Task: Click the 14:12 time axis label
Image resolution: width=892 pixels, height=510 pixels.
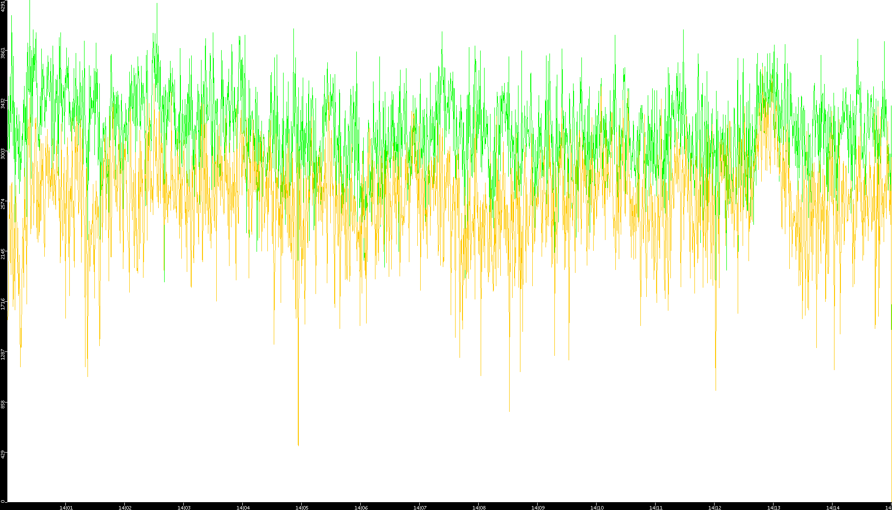Action: pyautogui.click(x=715, y=507)
